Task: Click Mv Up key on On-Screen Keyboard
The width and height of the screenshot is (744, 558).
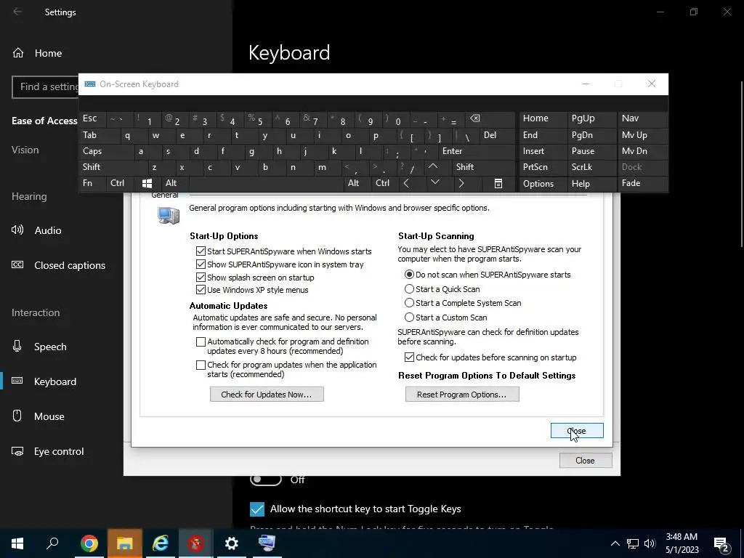Action: [642, 135]
